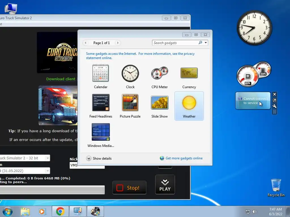Expand Show details section
This screenshot has width=290, height=217.
coord(99,158)
